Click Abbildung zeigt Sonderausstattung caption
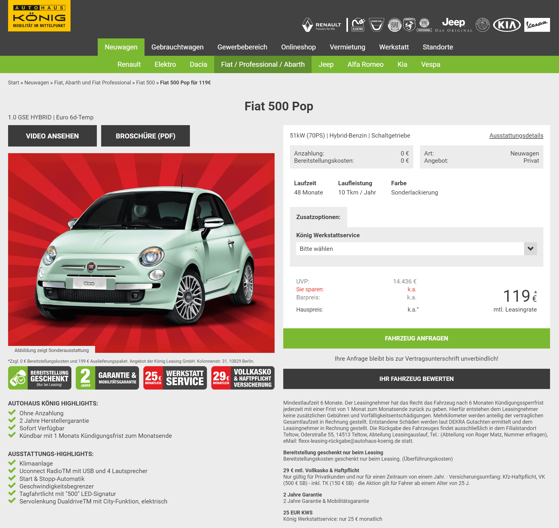The image size is (559, 528). tap(52, 350)
